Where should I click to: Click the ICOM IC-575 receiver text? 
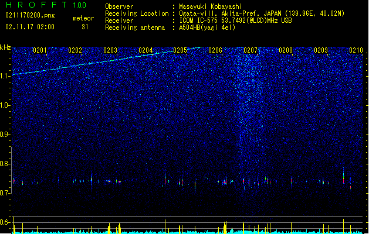coord(235,20)
